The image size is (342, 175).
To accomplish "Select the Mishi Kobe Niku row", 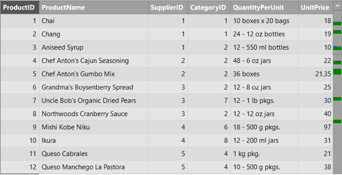I will pos(167,127).
